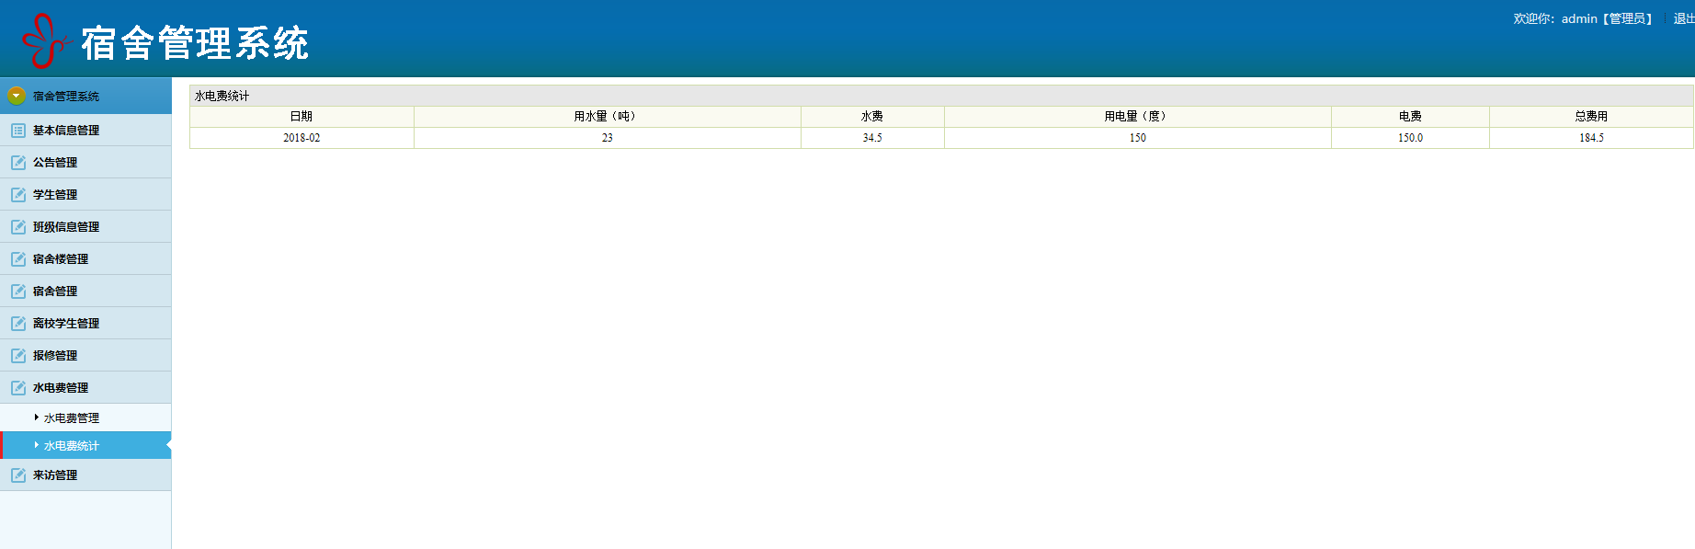Expand the 报修管理 section
This screenshot has height=549, width=1695.
(85, 356)
